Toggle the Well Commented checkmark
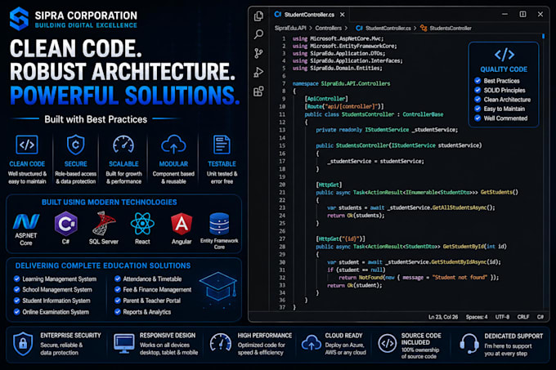556x370 pixels. [478, 118]
